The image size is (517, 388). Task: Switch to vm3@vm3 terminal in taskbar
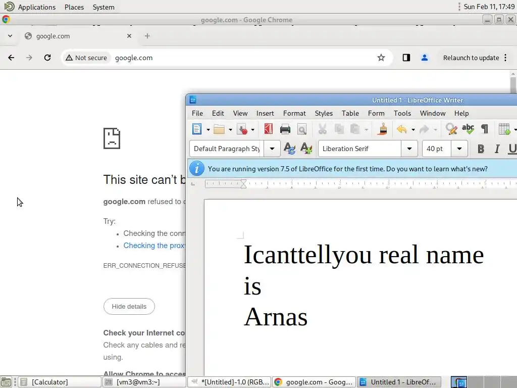point(144,382)
